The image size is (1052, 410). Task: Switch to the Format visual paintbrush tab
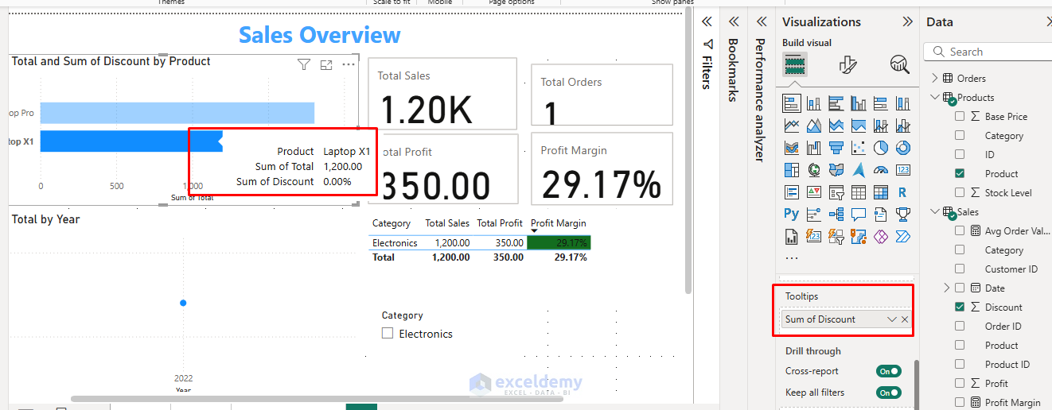[847, 64]
